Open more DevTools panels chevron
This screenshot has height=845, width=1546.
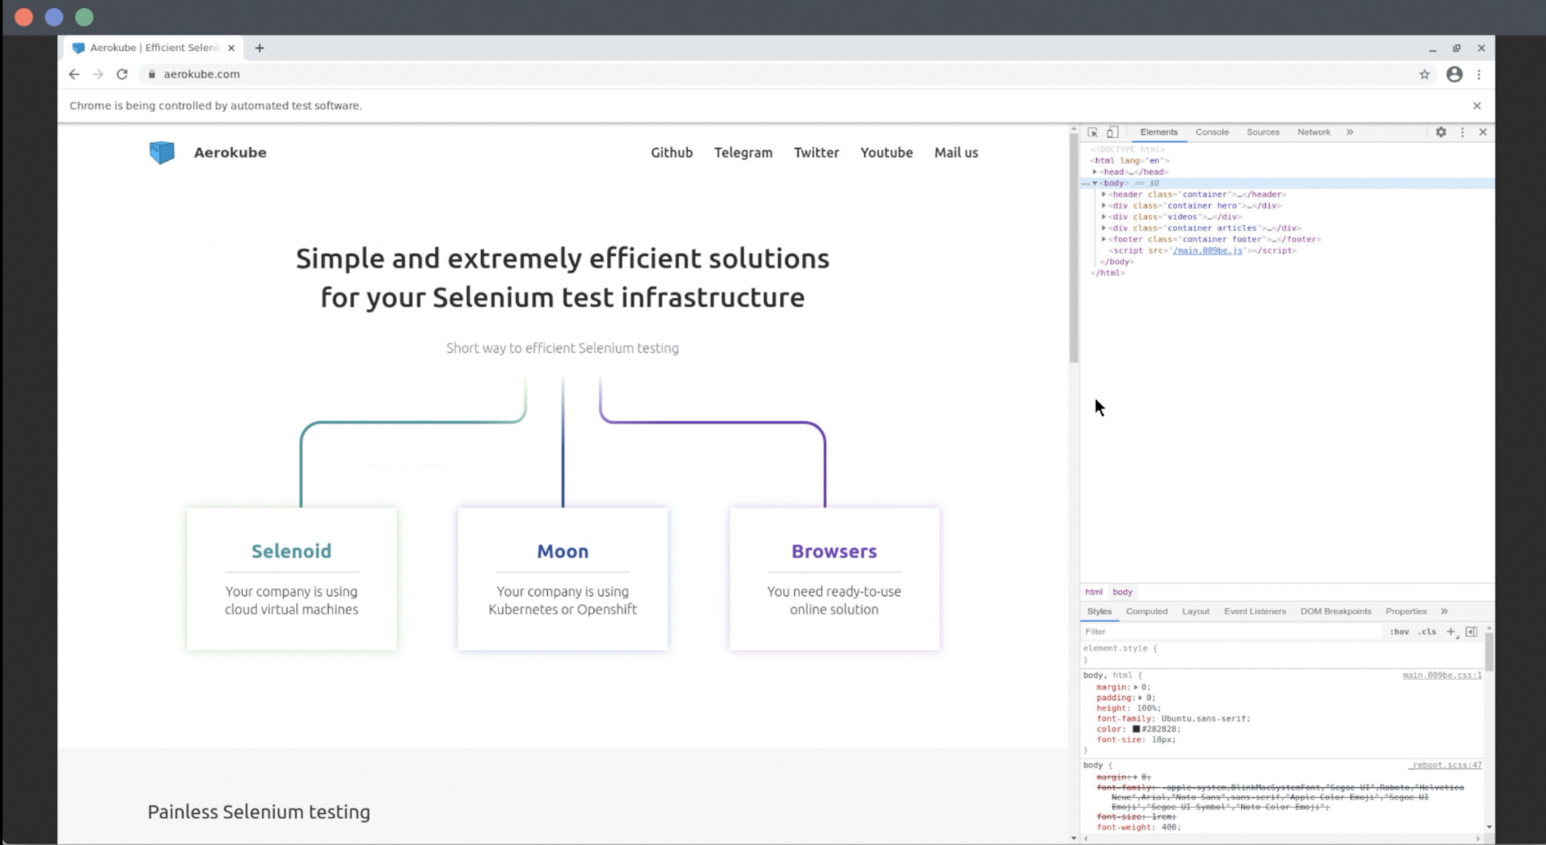point(1350,132)
